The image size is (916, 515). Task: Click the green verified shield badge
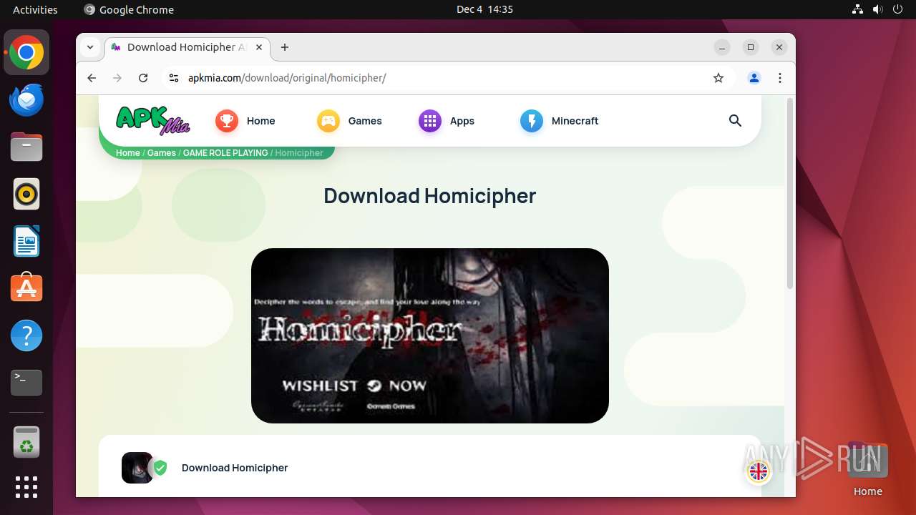coord(160,468)
